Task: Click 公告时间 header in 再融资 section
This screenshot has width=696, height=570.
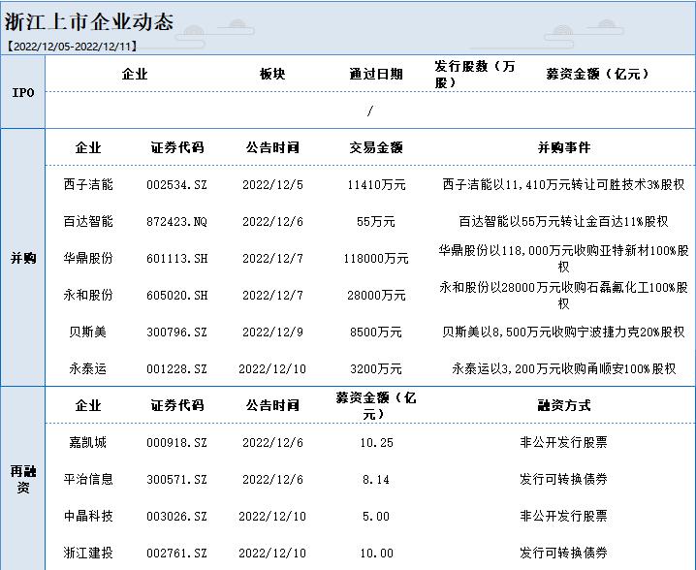Action: [x=272, y=405]
